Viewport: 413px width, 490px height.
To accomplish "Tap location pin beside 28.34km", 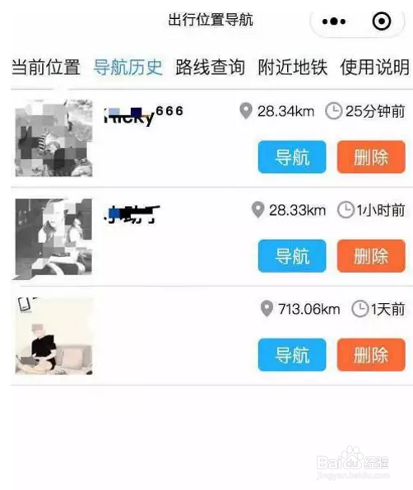I will [x=246, y=111].
